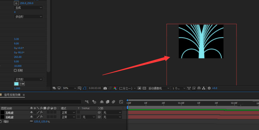Screen dimensions: 259x130
Task: Click the cyan color swatch
Action: pyautogui.click(x=16, y=84)
